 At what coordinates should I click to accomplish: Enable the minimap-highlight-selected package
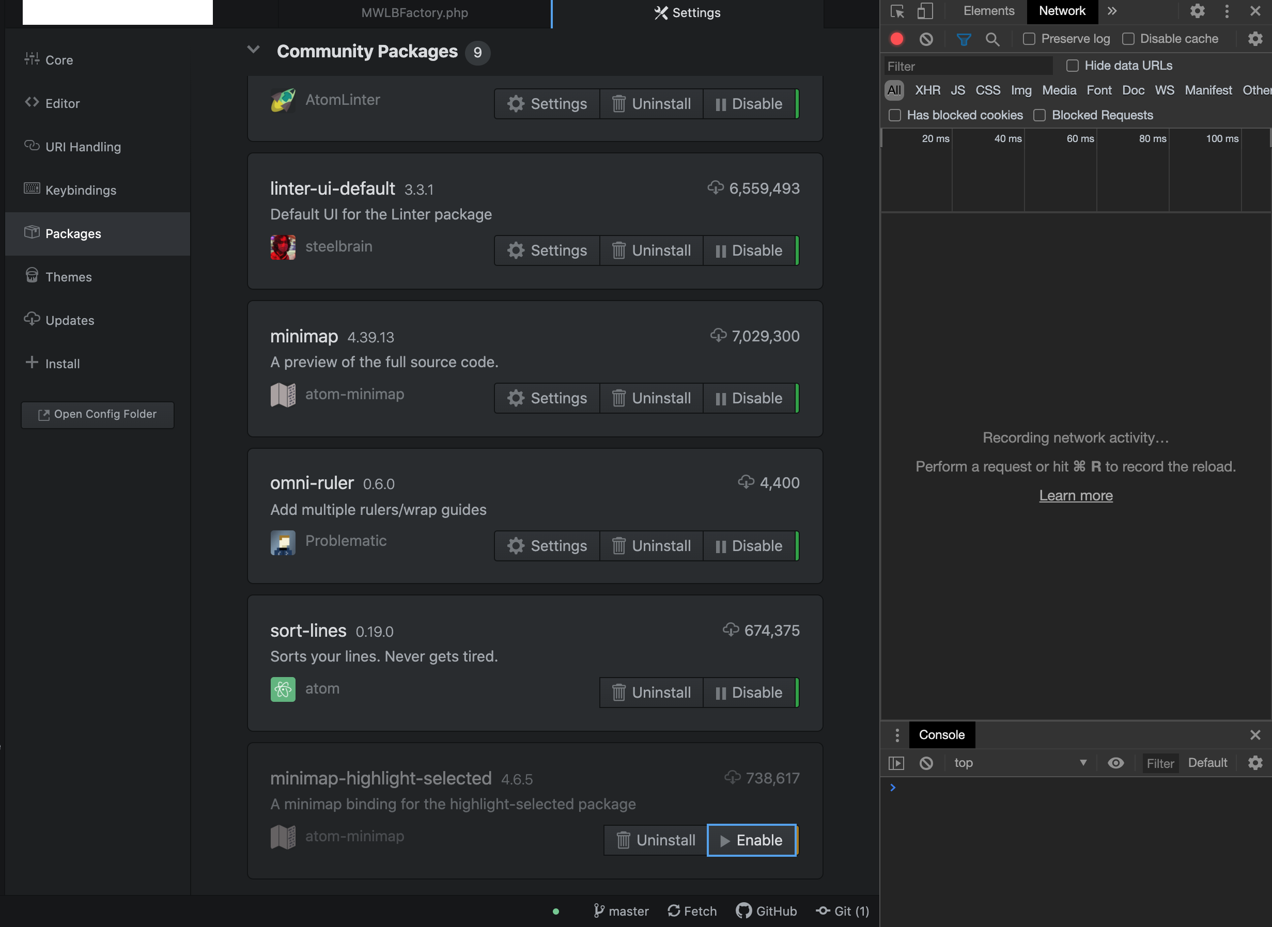(752, 840)
